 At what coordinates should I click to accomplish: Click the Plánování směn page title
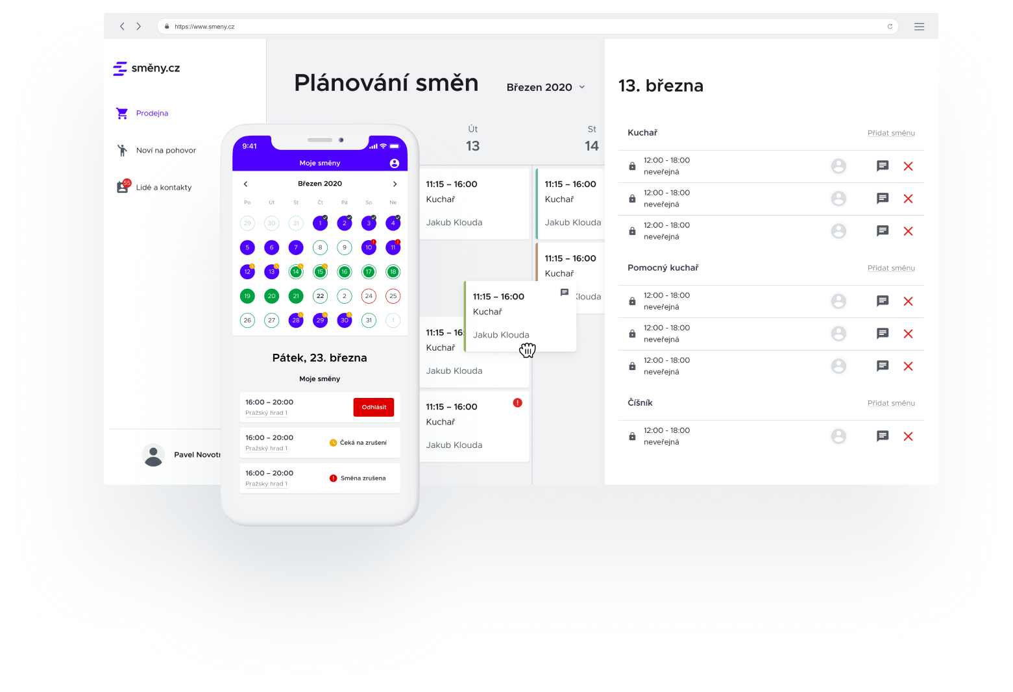click(x=386, y=83)
